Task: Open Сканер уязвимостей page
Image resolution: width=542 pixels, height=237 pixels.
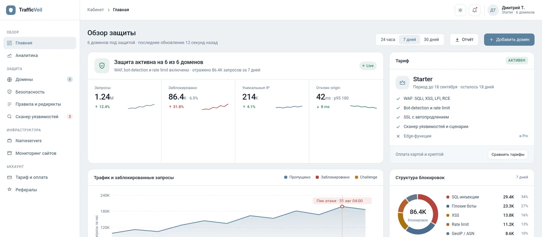Action: pyautogui.click(x=40, y=116)
